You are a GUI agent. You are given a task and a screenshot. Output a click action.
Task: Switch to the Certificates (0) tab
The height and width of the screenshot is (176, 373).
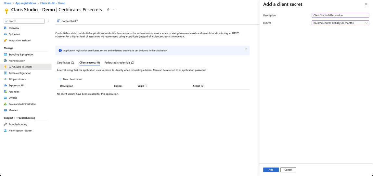(65, 63)
